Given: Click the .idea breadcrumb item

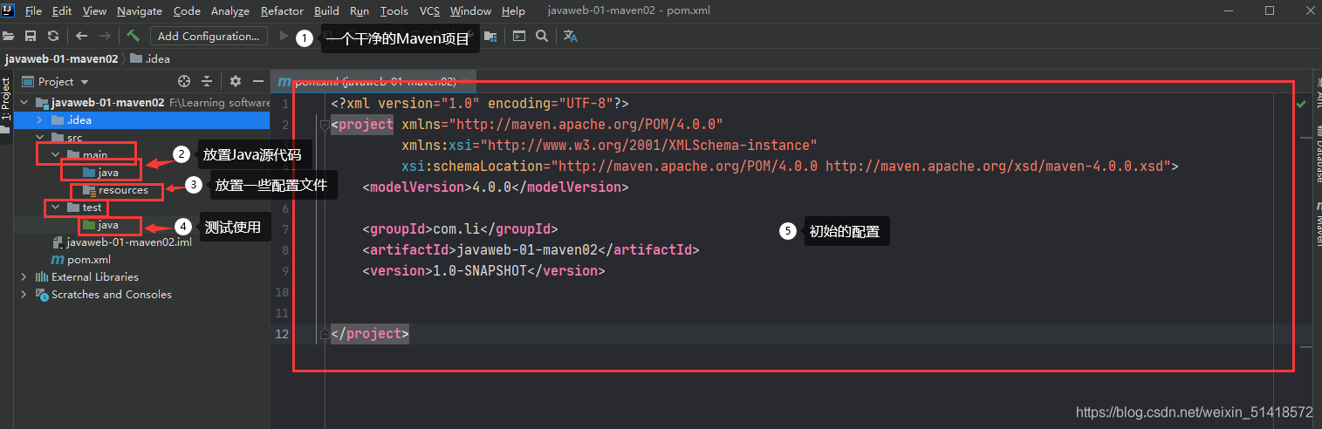Looking at the screenshot, I should click(150, 58).
